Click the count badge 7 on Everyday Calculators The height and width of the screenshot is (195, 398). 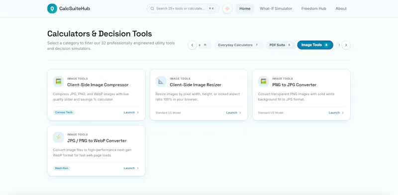[257, 45]
